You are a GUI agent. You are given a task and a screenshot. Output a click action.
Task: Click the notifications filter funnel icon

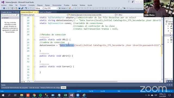[129, 2]
